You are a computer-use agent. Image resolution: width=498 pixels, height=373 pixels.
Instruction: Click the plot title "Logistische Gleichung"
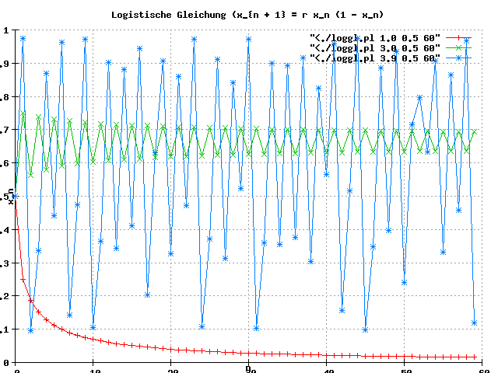click(x=248, y=14)
